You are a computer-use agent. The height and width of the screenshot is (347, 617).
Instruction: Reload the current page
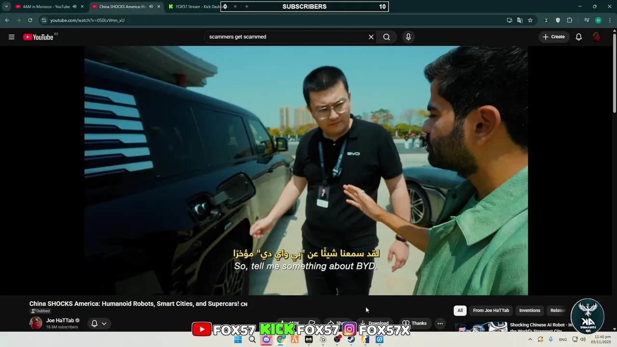pyautogui.click(x=30, y=20)
